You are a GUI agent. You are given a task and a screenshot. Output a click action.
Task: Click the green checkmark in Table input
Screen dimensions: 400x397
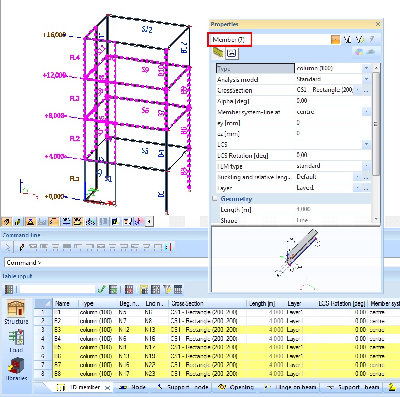click(101, 289)
